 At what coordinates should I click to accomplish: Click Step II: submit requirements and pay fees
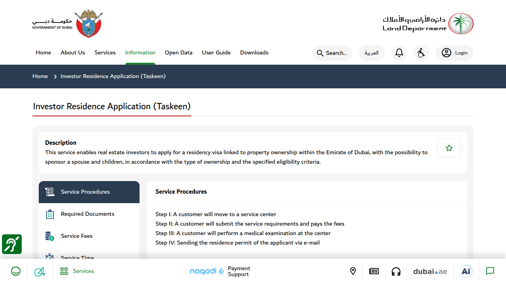[x=250, y=224]
